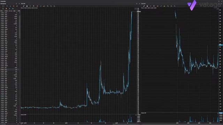Click the corner button atop the left chart price axis
This screenshot has height=125, width=223.
tap(136, 9)
